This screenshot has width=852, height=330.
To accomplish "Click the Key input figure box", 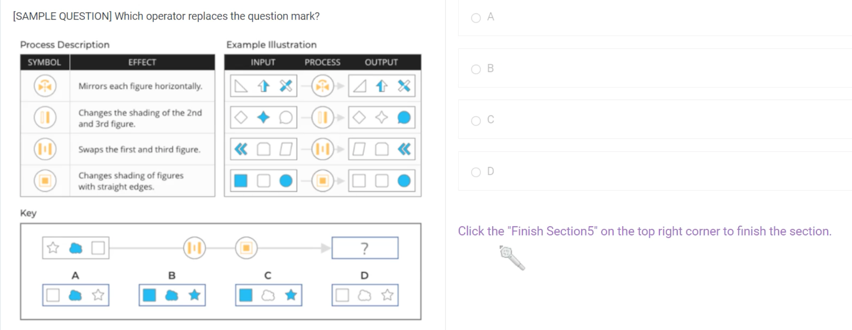I will pos(76,248).
